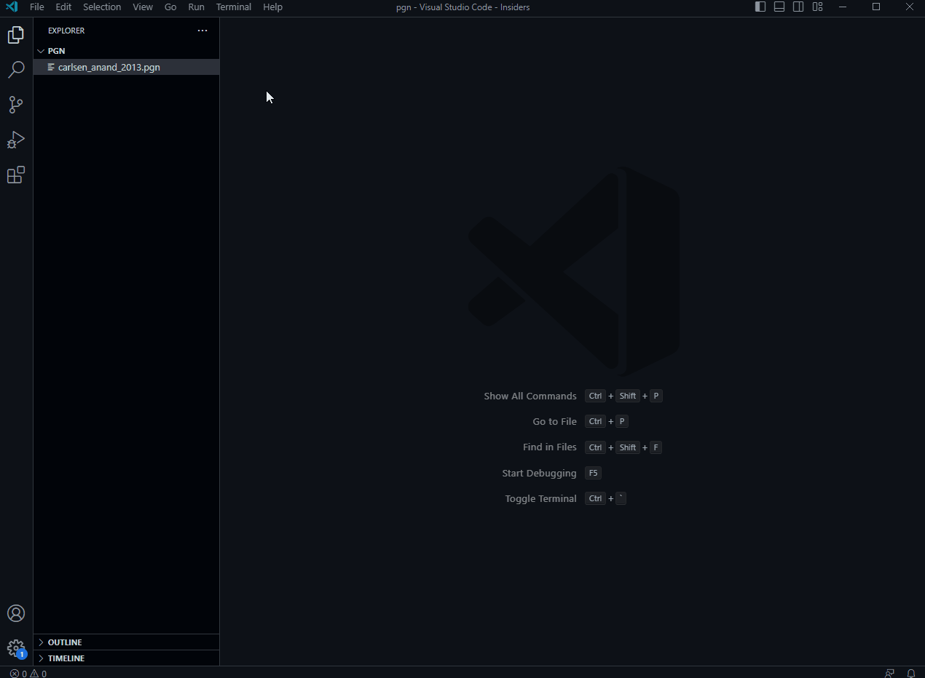The width and height of the screenshot is (925, 678).
Task: Open the Manage gear icon
Action: (x=16, y=648)
